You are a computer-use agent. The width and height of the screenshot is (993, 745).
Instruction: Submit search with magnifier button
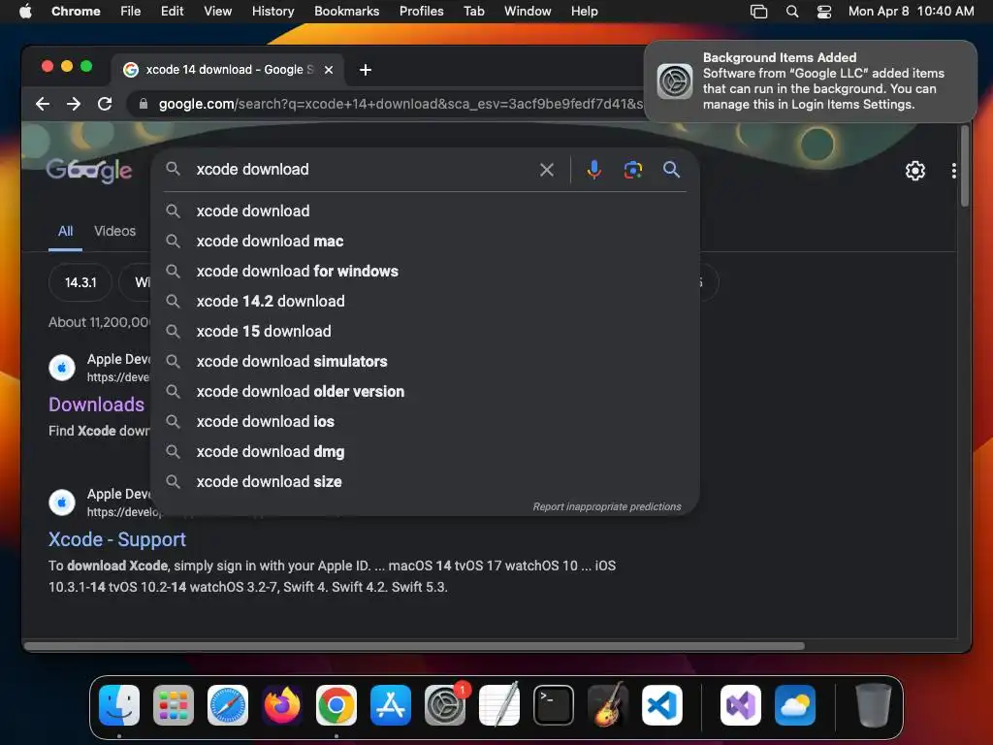click(x=671, y=170)
